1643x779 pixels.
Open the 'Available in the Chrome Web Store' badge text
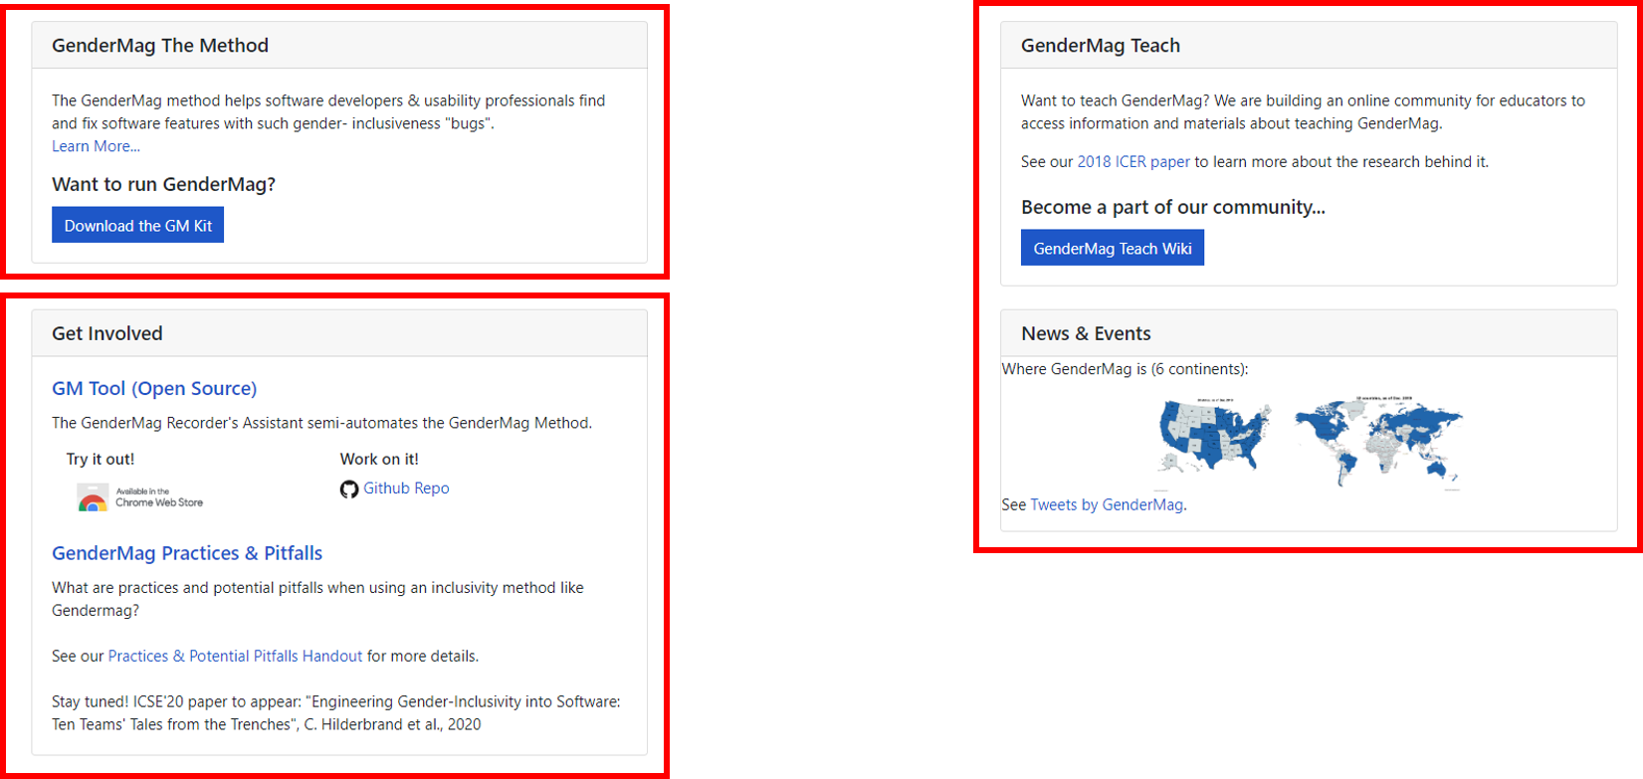coord(159,497)
